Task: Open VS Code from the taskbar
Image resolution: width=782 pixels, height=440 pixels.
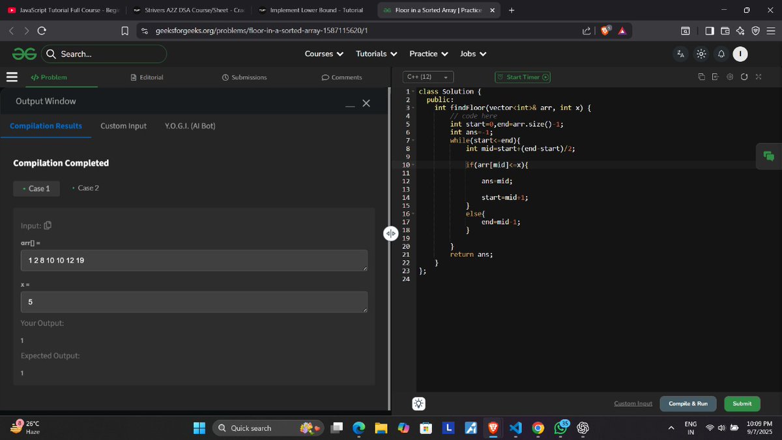Action: coord(515,428)
